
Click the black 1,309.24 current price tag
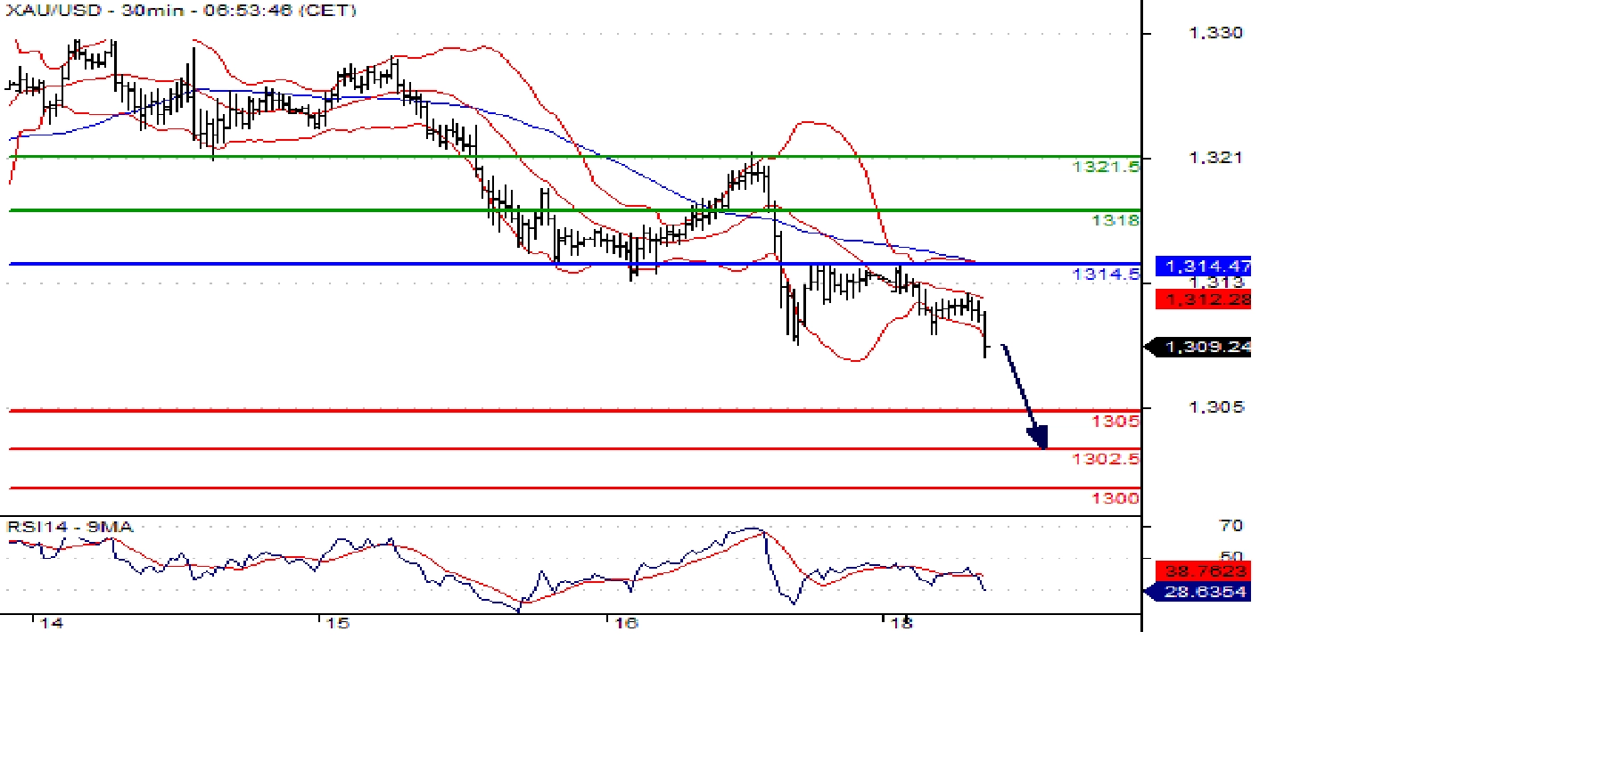click(1204, 347)
